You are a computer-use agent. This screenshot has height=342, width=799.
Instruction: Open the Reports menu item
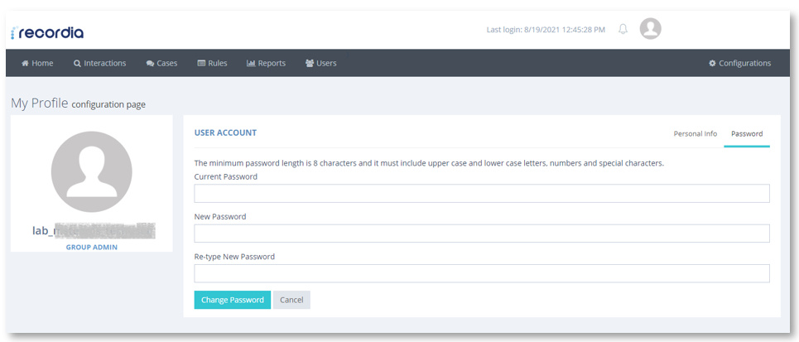pos(266,63)
